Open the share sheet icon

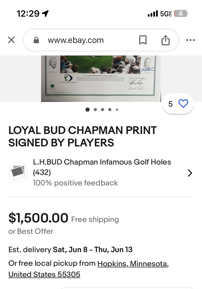point(165,40)
